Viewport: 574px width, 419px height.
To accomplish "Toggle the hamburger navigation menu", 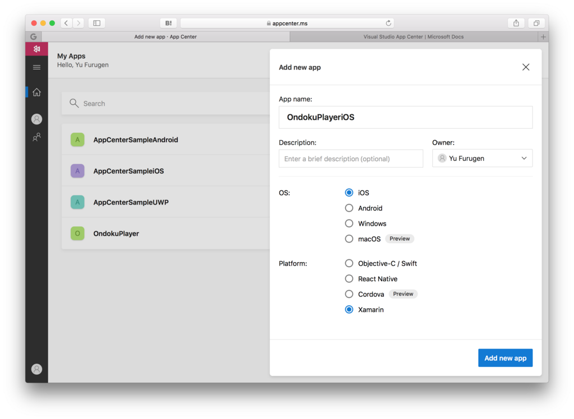I will click(36, 67).
